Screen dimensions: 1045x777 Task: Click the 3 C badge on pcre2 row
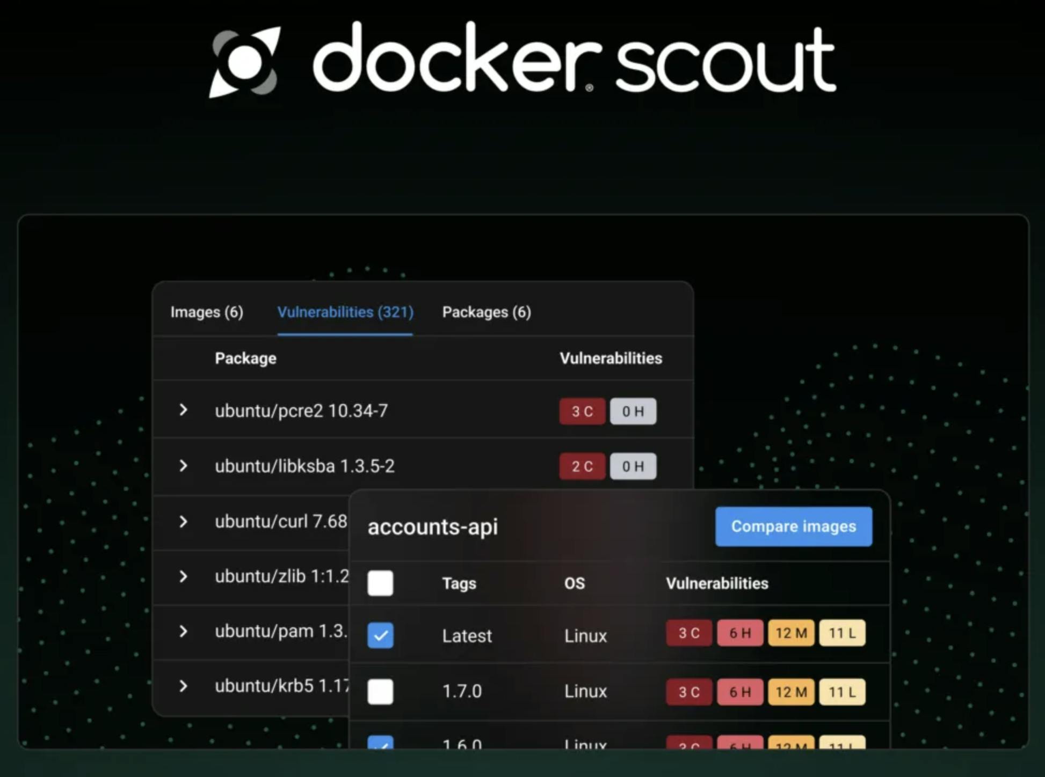click(x=582, y=412)
